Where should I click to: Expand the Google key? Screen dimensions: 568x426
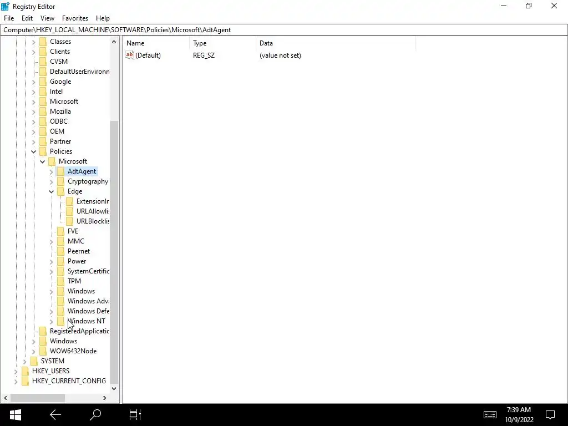[33, 82]
